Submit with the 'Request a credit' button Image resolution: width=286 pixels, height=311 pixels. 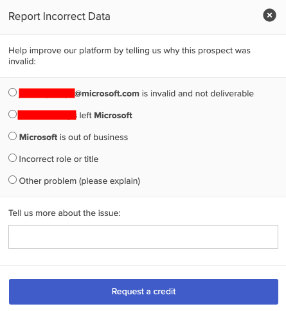143,292
